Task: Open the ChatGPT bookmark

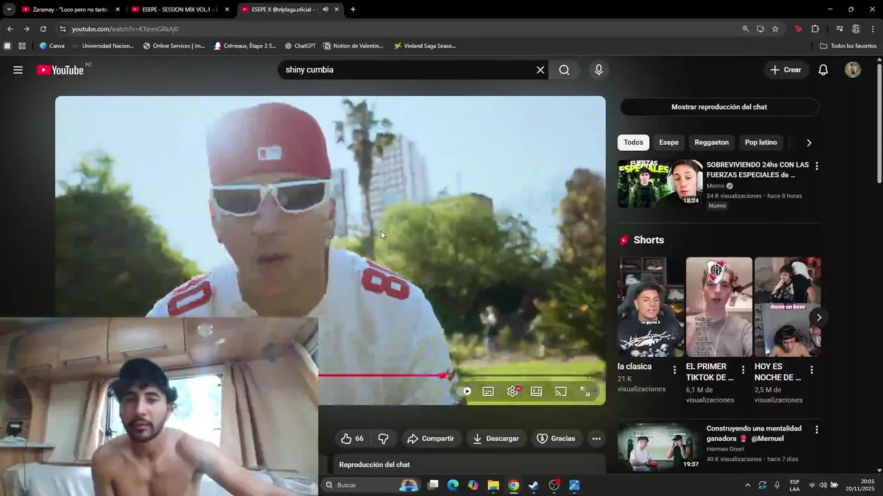Action: (301, 46)
